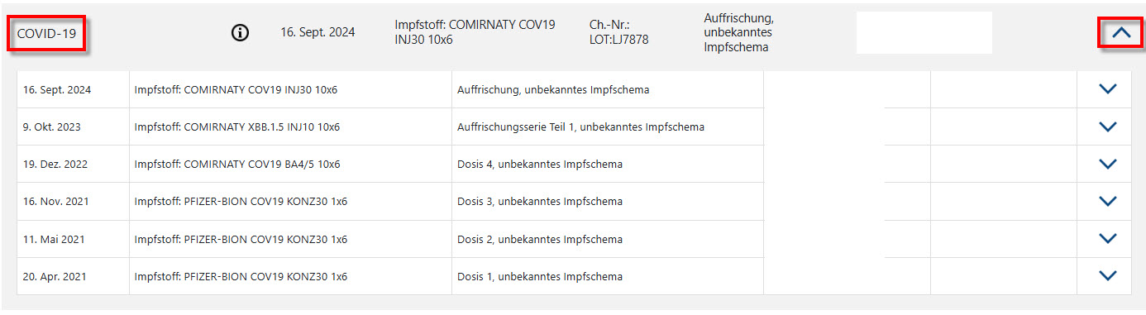The height and width of the screenshot is (315, 1146).
Task: Expand the 16. Sept. 2024 vaccination row
Action: (1107, 89)
